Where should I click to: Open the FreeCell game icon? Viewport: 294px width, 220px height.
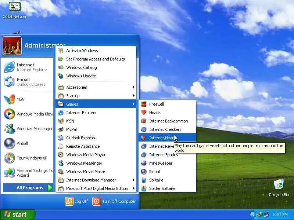click(x=144, y=104)
